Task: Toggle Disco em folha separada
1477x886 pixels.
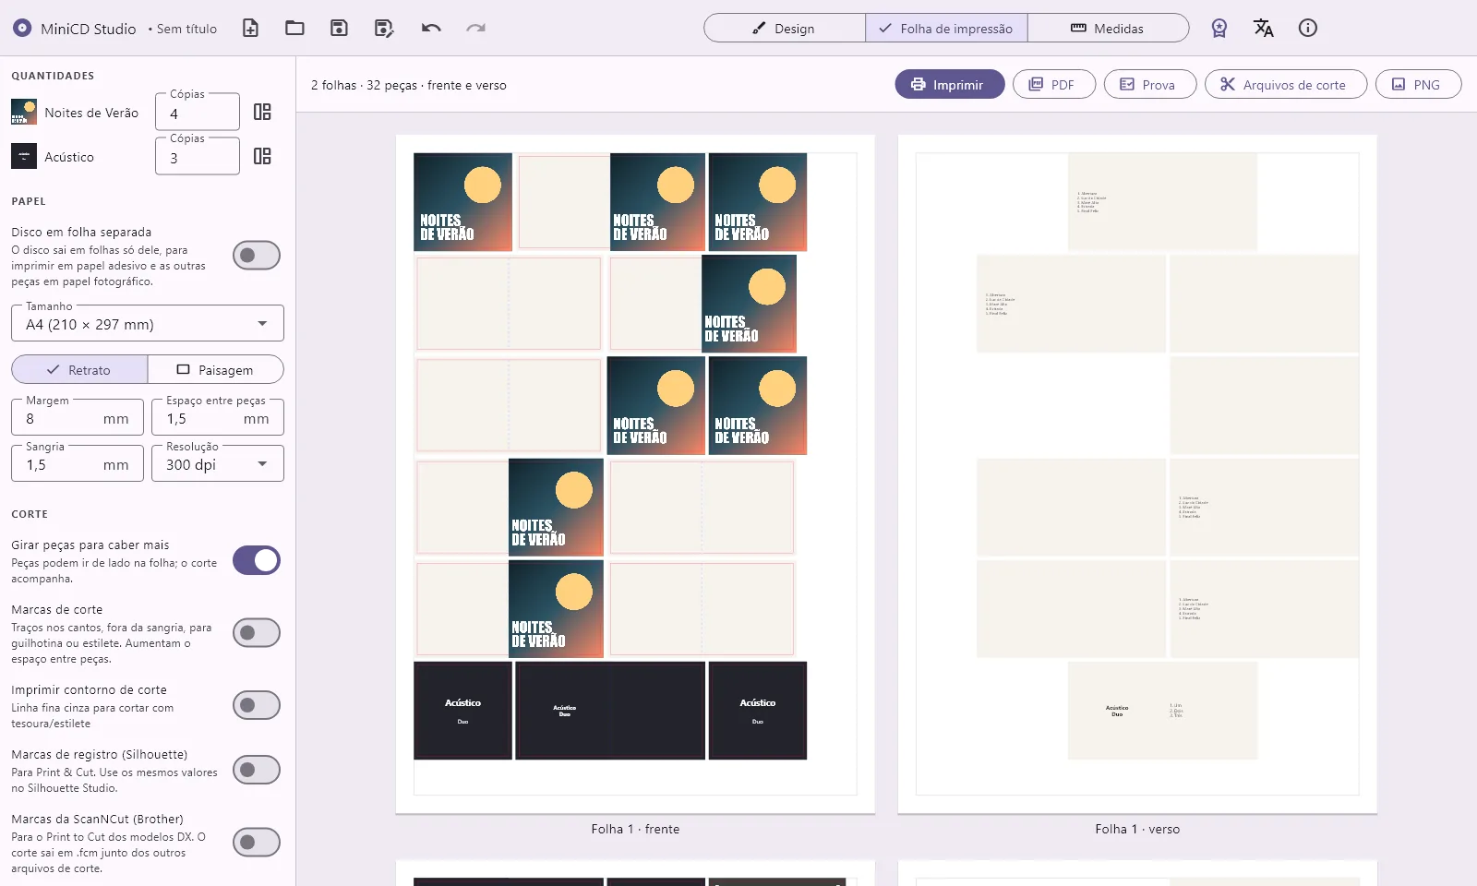Action: (257, 256)
